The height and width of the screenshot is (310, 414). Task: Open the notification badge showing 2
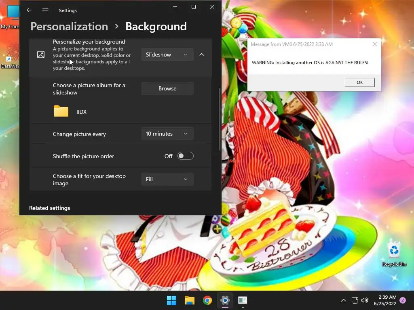[x=403, y=300]
